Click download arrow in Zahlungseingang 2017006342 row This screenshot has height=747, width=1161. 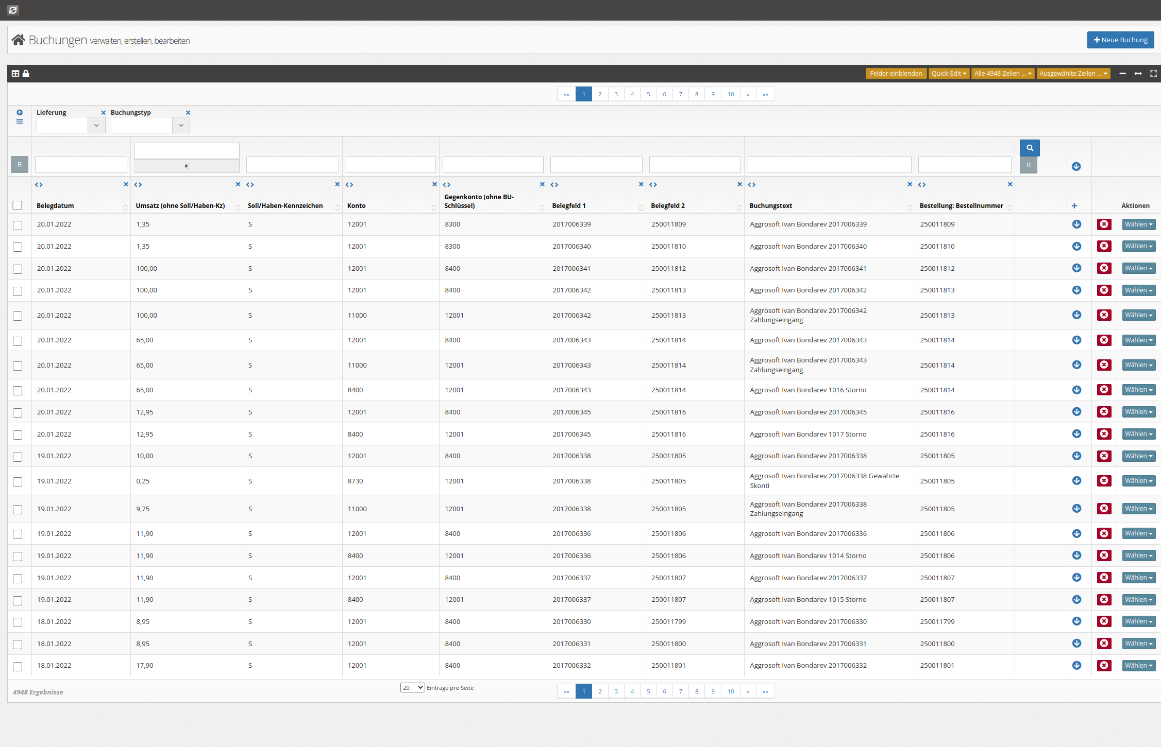pos(1076,315)
